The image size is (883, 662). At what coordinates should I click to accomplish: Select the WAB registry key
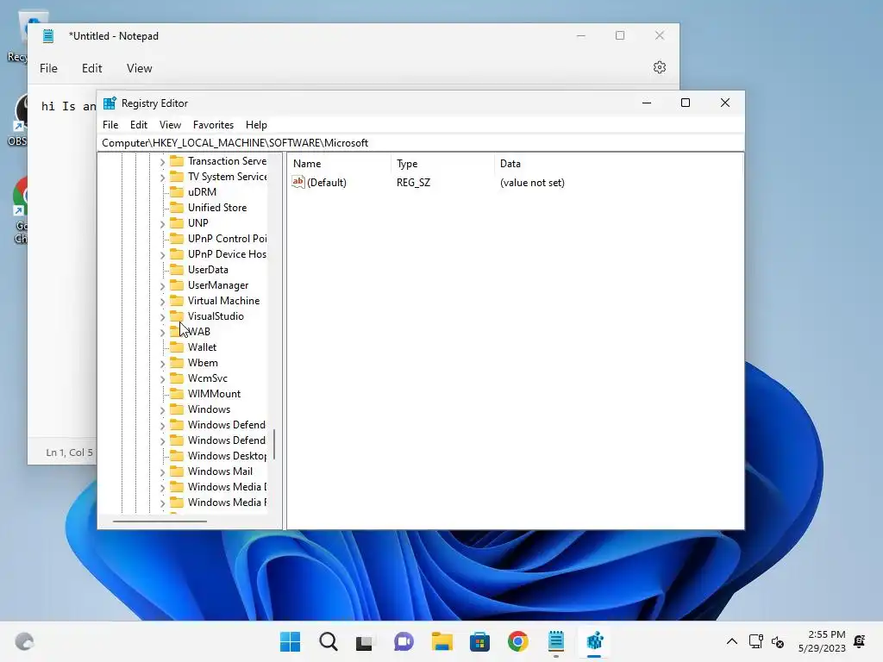coord(199,332)
